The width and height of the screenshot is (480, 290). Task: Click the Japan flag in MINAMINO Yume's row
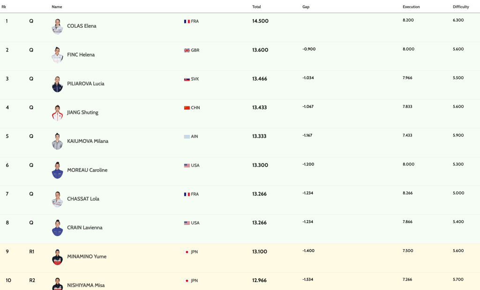coord(187,252)
